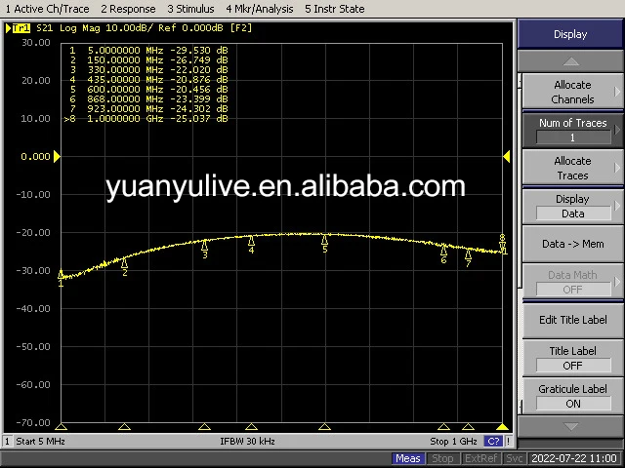Open the Instr State menu
The image size is (625, 468).
click(334, 9)
